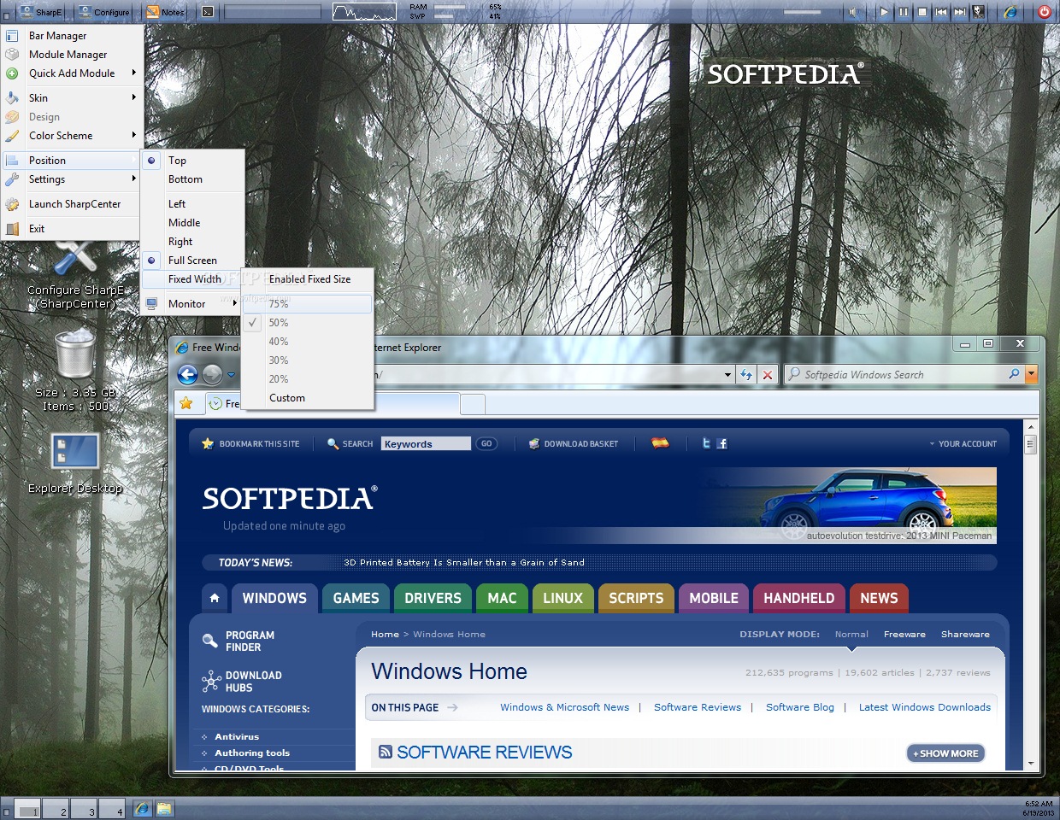Expand the Settings submenu
The image size is (1060, 820).
coord(72,179)
